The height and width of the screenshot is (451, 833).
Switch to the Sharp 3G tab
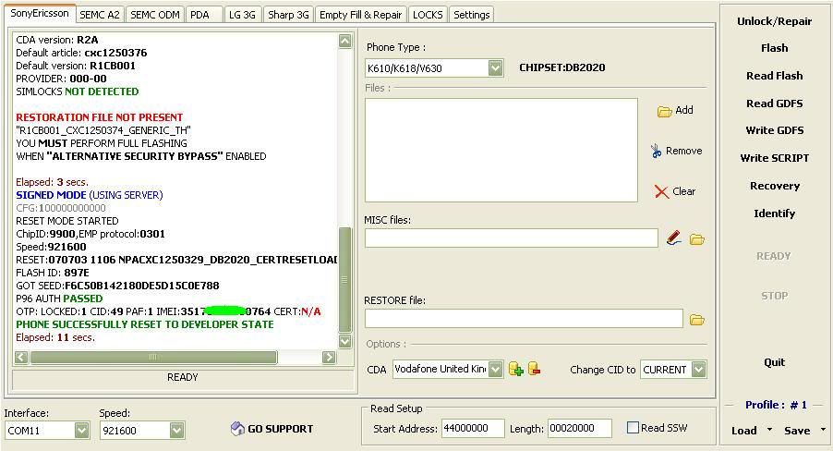click(x=288, y=15)
